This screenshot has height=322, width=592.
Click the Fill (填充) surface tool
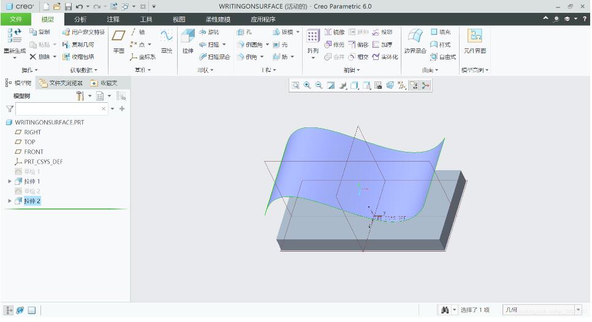[441, 32]
